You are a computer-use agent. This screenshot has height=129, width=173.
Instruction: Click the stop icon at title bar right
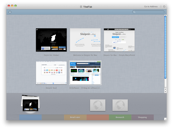click(x=164, y=7)
